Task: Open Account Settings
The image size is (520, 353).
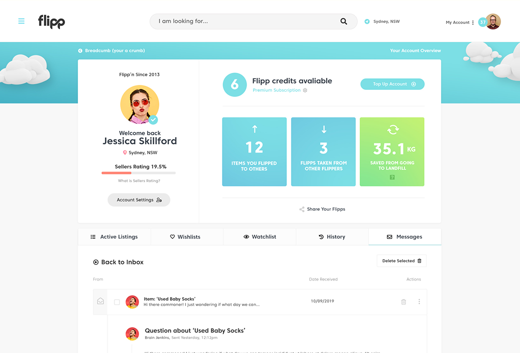Action: point(139,200)
